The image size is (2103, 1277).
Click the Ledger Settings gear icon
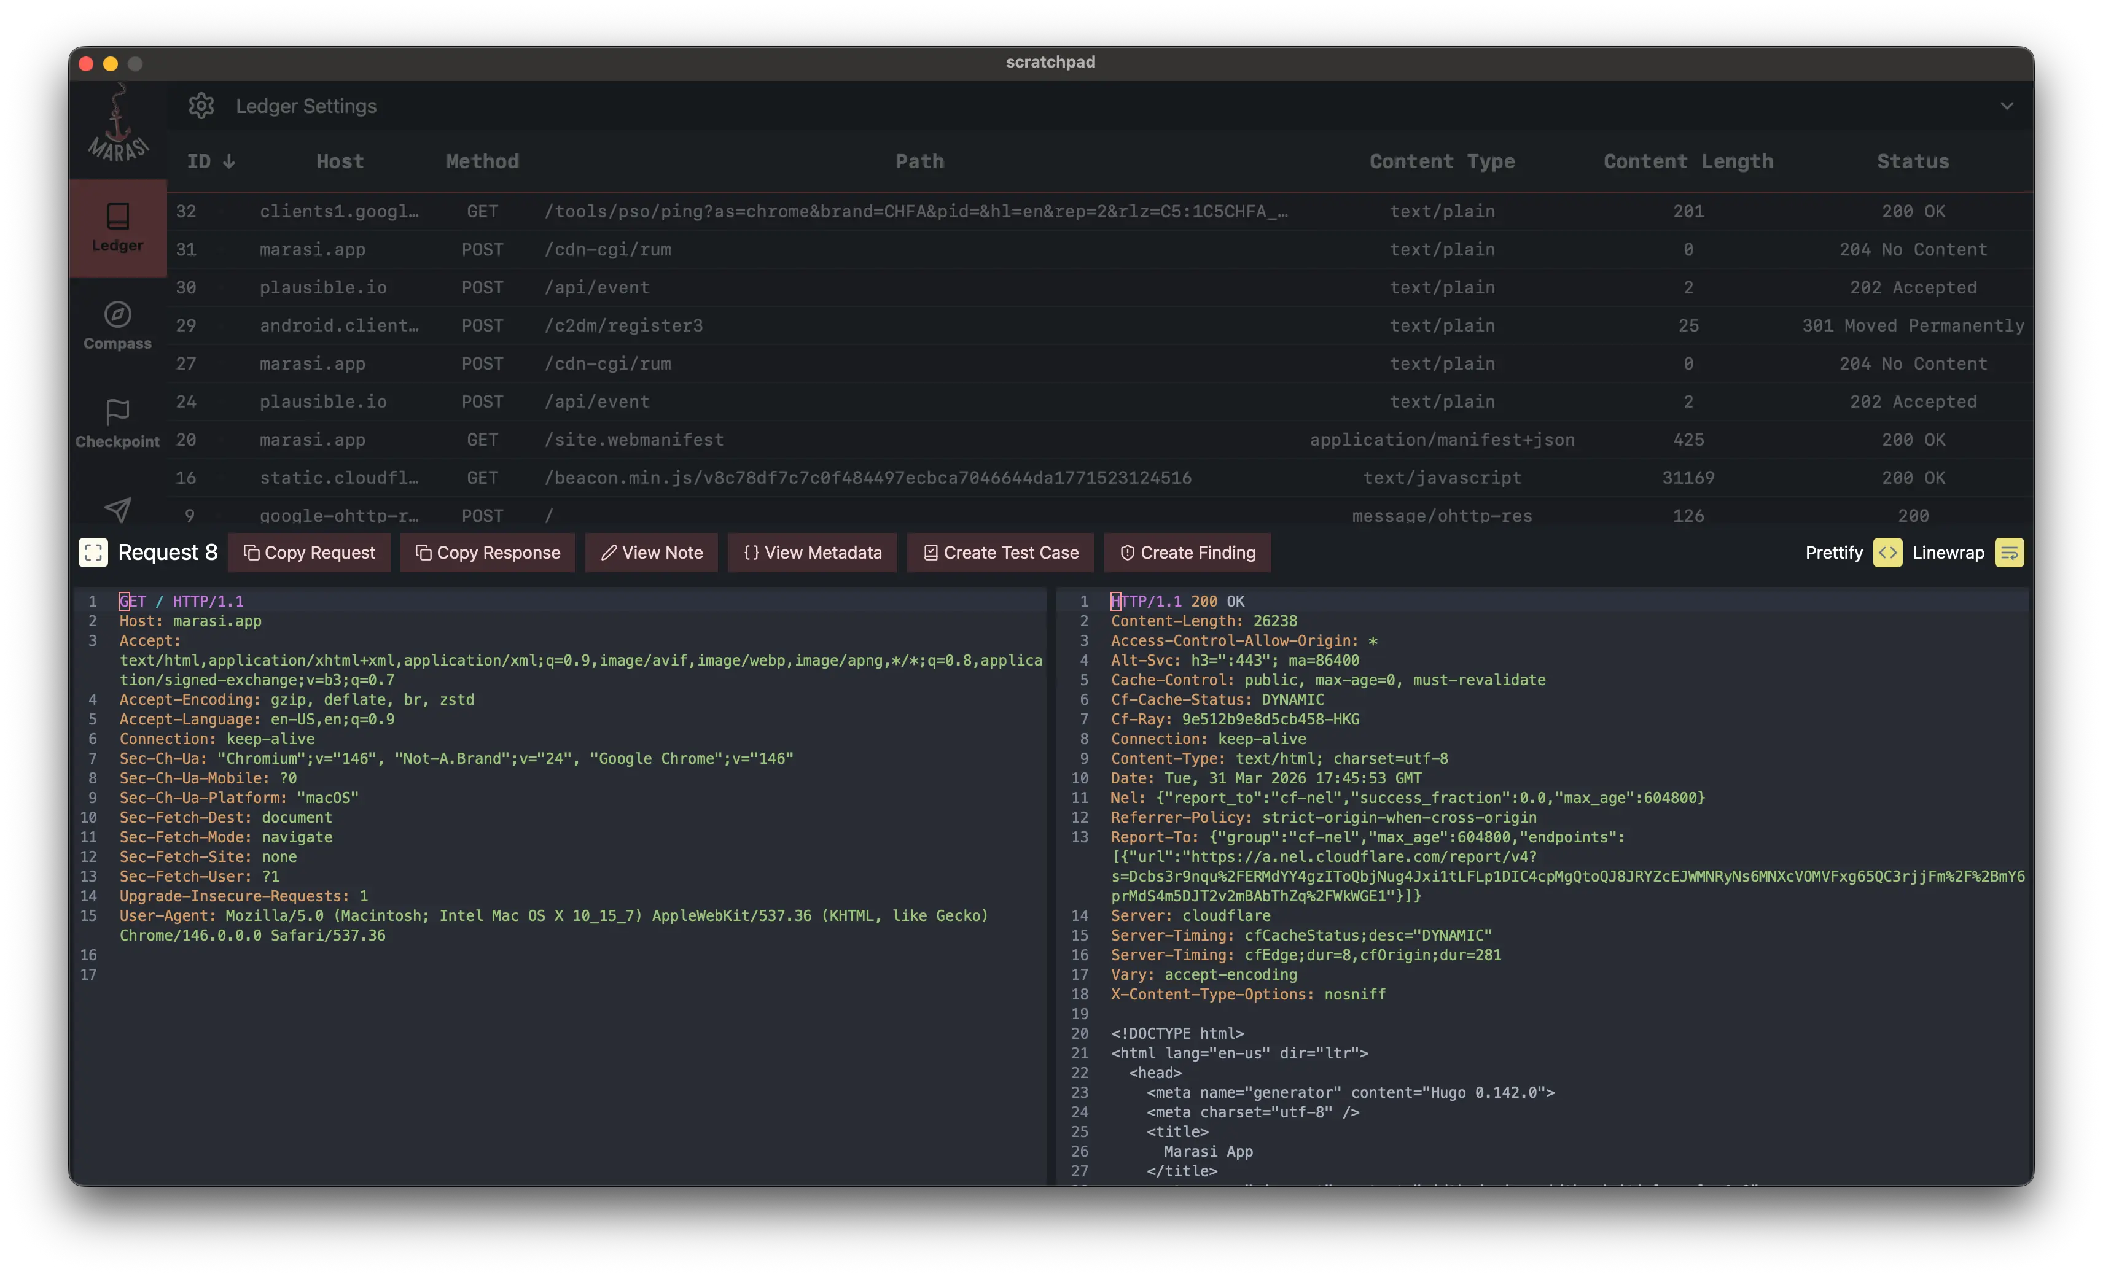[201, 106]
